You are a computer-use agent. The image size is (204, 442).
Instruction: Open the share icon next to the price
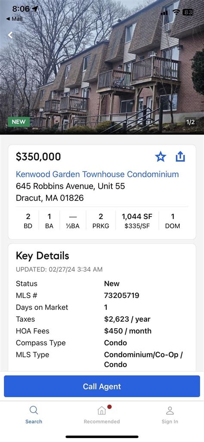(180, 156)
